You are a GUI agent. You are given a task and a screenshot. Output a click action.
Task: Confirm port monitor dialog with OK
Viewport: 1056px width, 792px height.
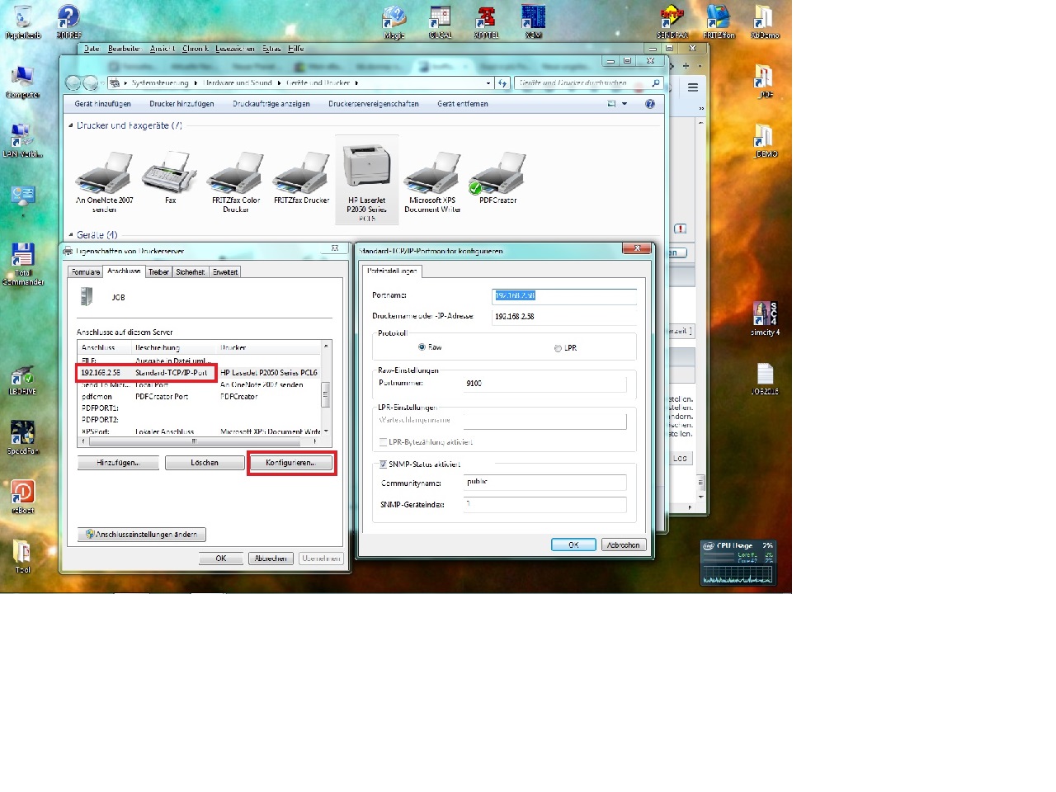point(573,544)
